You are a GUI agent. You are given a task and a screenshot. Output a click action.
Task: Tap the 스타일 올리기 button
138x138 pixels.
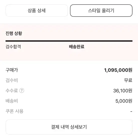(101, 10)
